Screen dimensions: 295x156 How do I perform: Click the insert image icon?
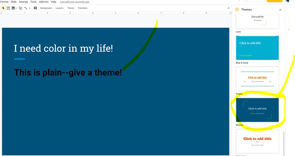pyautogui.click(x=13, y=8)
